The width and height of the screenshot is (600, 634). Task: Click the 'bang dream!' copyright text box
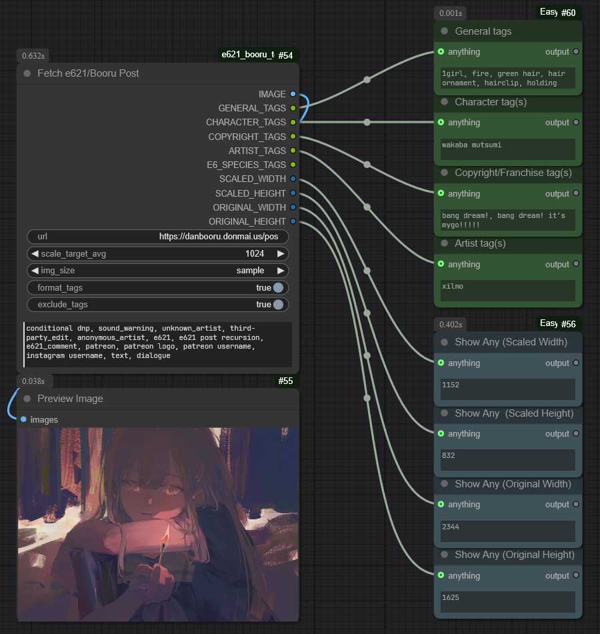(508, 220)
